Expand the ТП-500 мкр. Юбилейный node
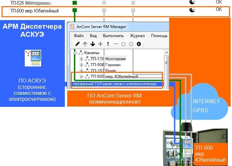 pos(81,76)
